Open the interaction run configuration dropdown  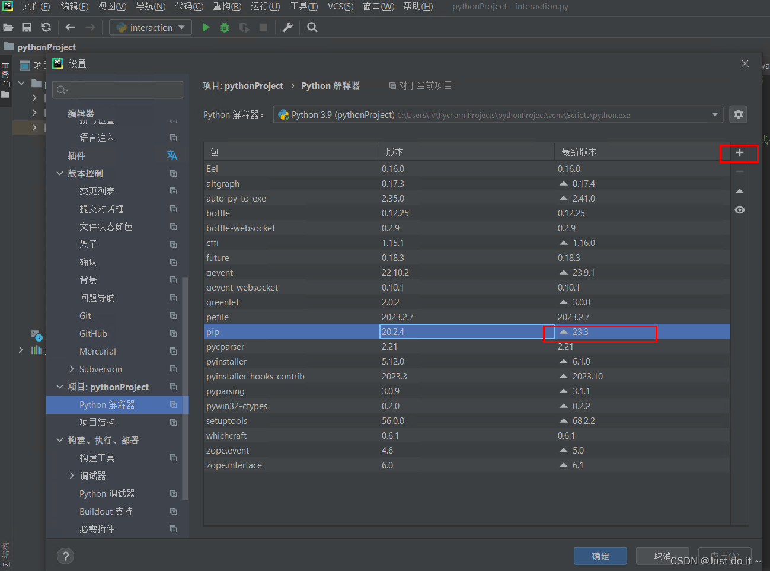[151, 27]
